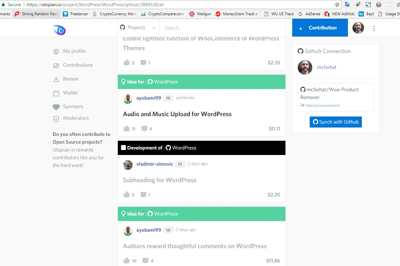This screenshot has height=266, width=400.
Task: Open Audio and Music Upload for WordPress
Action: [177, 114]
